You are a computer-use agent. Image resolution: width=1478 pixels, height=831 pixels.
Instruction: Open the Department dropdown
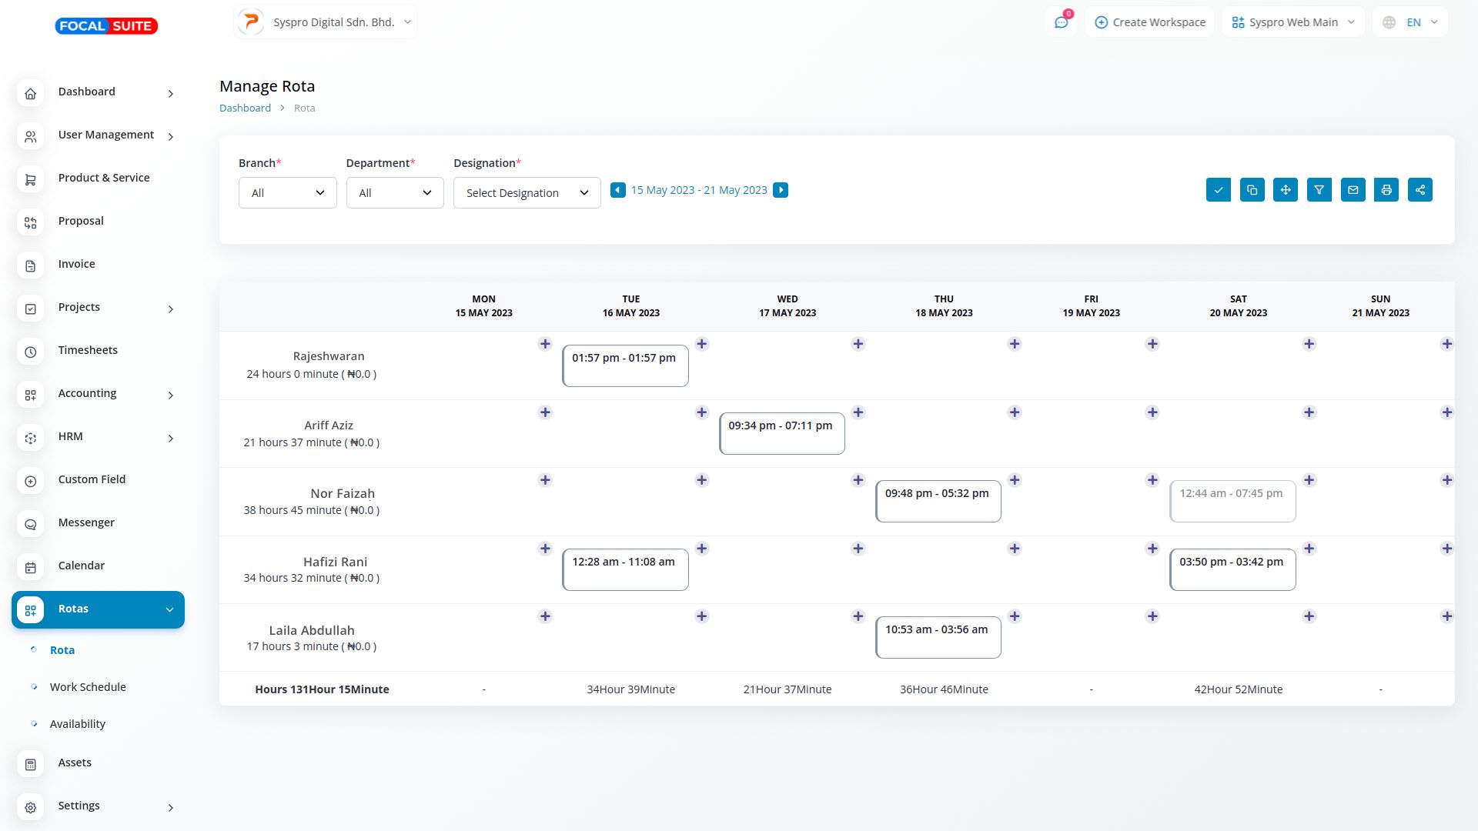[395, 193]
